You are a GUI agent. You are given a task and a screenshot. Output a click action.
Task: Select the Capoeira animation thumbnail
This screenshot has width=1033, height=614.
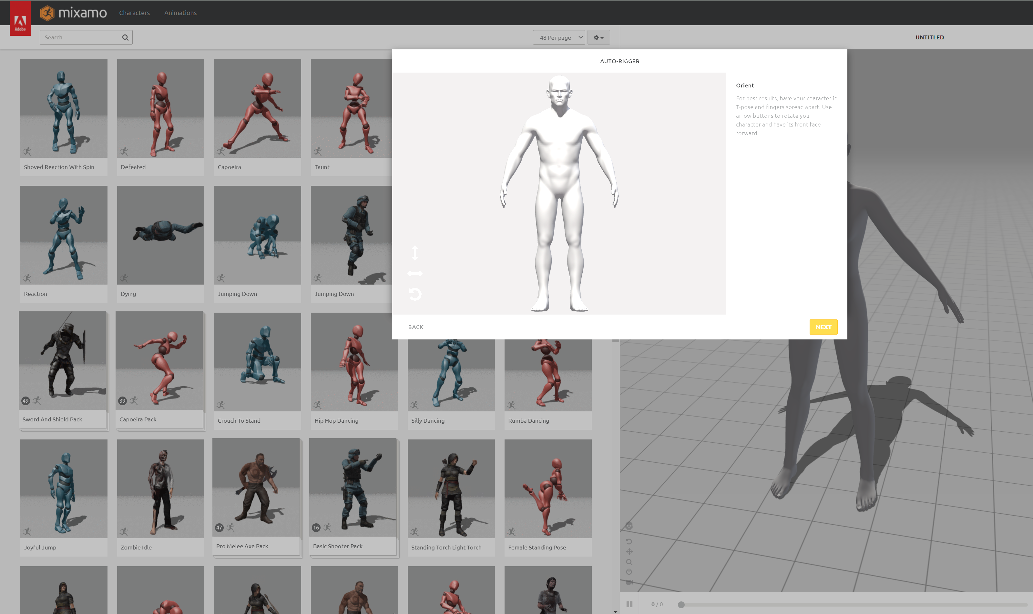pos(257,108)
